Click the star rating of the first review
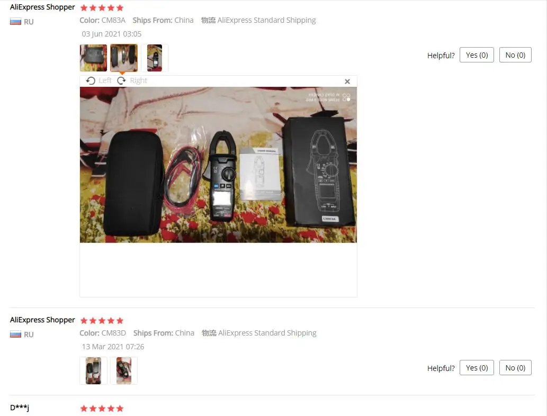Viewport: 547px width, 416px height. [102, 7]
